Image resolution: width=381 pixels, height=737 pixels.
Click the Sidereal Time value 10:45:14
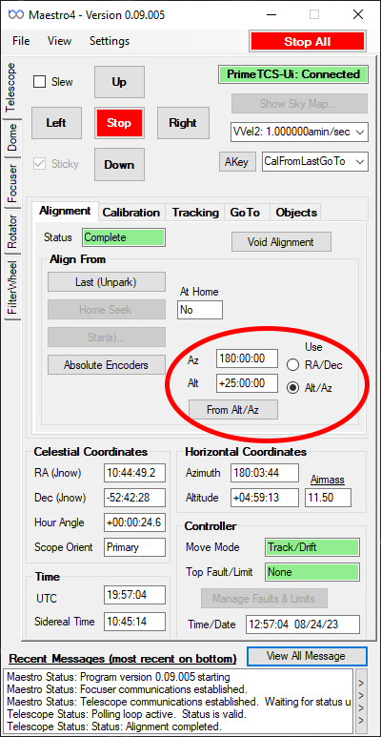tap(135, 622)
